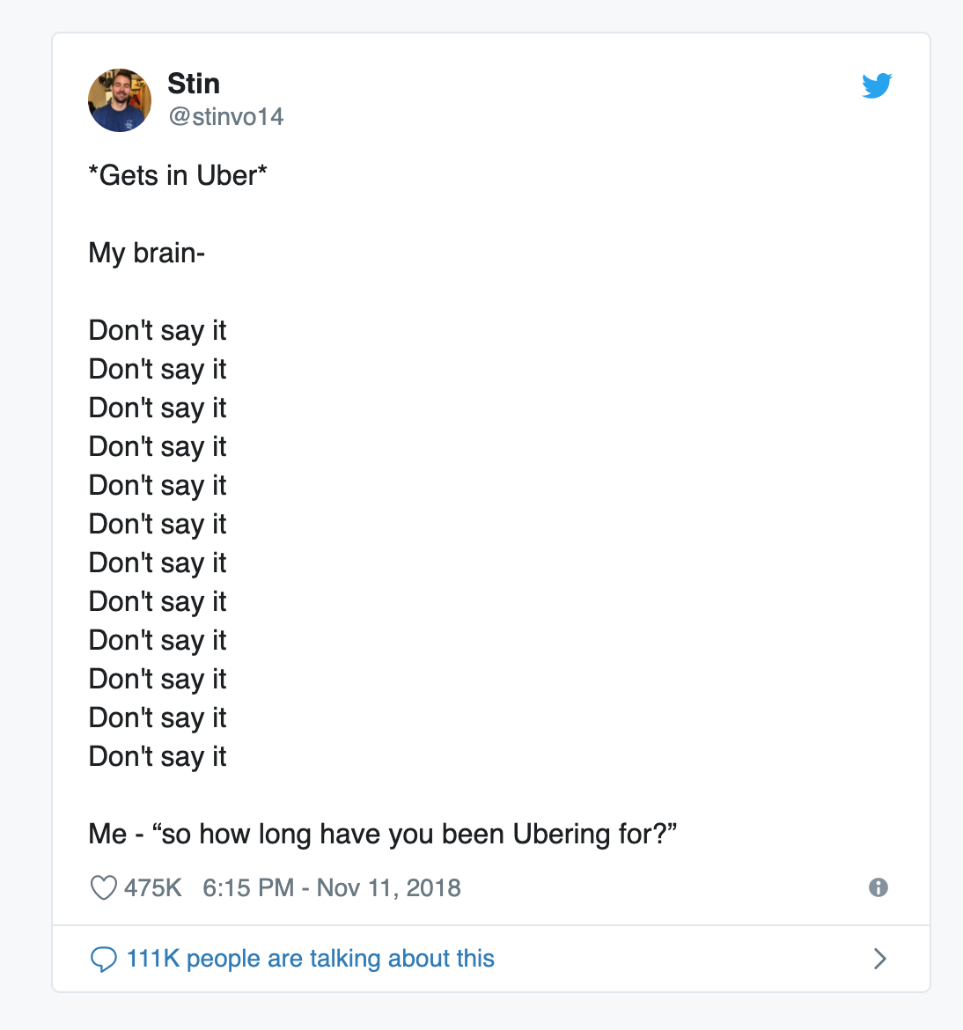Click the My brain- text line
963x1030 pixels.
[146, 253]
